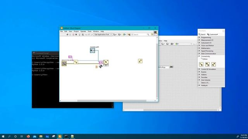The width and height of the screenshot is (248, 139).
Task: Show Context Help with question mark icon
Action: coord(152,34)
